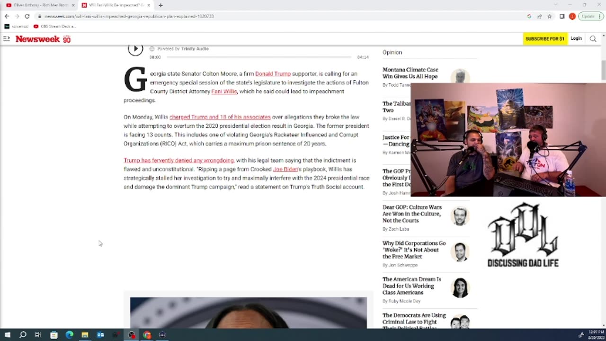The height and width of the screenshot is (341, 606).
Task: Open the Chrome profile avatar
Action: click(572, 16)
